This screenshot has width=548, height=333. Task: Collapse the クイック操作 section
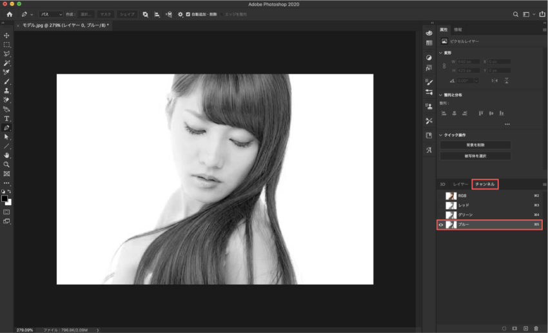tap(441, 135)
